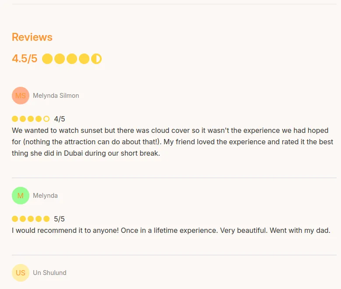
Task: Click the middle star of overall rating
Action: coord(72,59)
